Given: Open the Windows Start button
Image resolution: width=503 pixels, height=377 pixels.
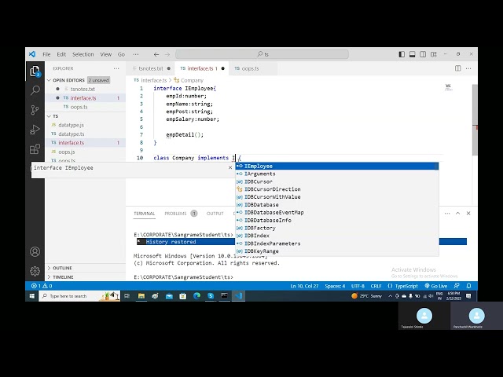Looking at the screenshot, I should (31, 296).
